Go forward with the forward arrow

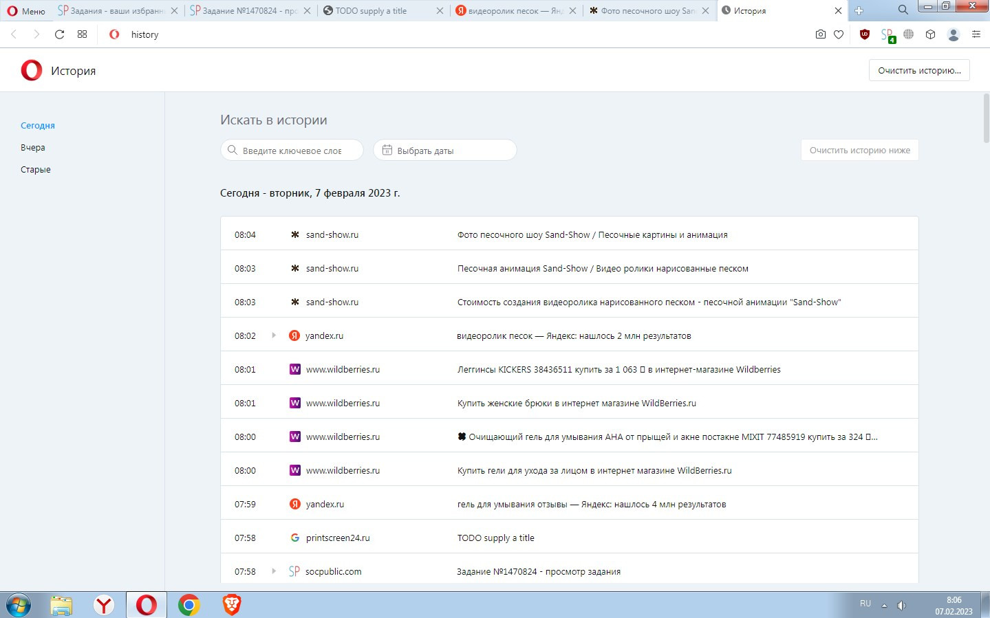pos(36,34)
